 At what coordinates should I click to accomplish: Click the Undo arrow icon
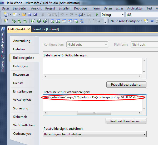coord(62,14)
